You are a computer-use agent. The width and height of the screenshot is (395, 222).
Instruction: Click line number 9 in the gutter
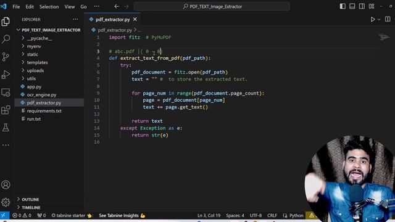(98, 93)
